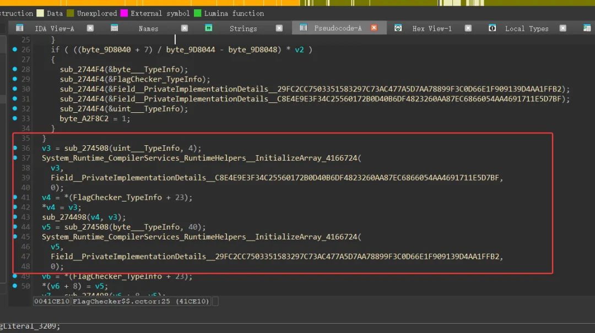The image size is (595, 333).
Task: Click the Names tab icon
Action: pyautogui.click(x=114, y=28)
